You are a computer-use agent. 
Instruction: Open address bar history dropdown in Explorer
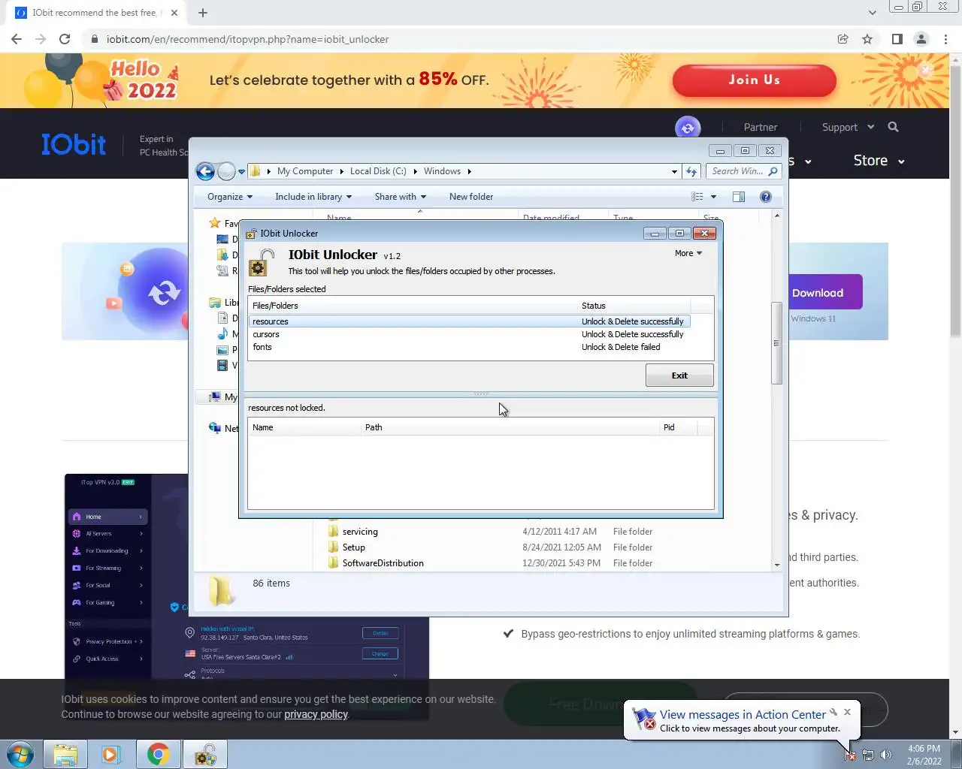pos(674,171)
